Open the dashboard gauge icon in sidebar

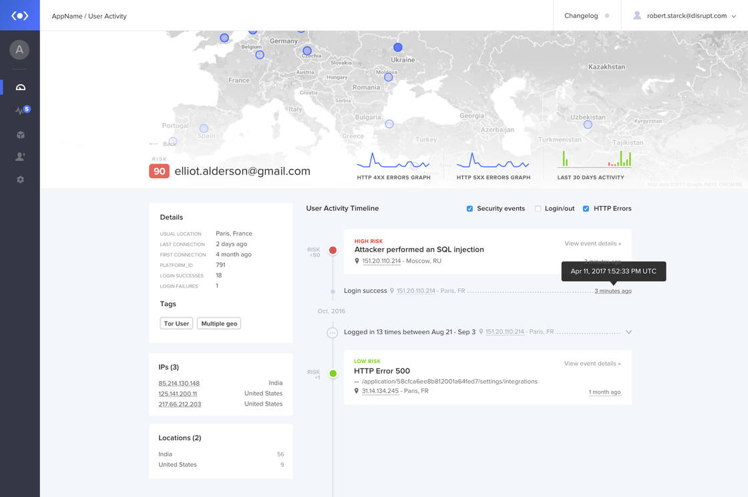click(20, 87)
